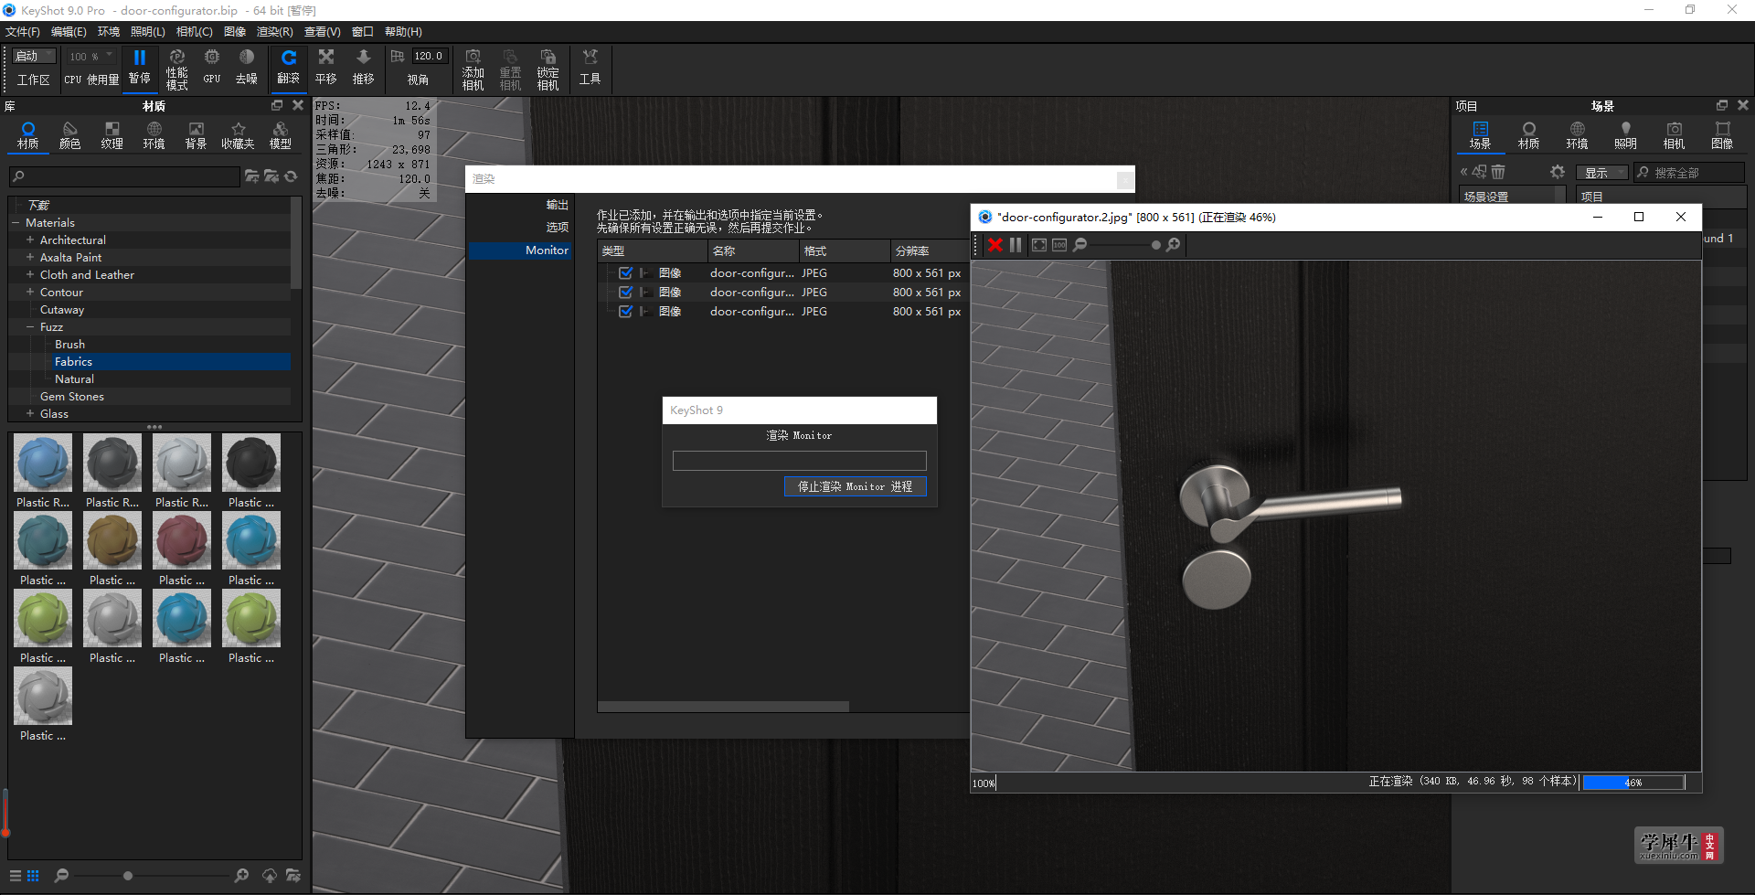Click zoom-out magnifier in render window toolbar
Image resolution: width=1755 pixels, height=895 pixels.
coord(1080,245)
